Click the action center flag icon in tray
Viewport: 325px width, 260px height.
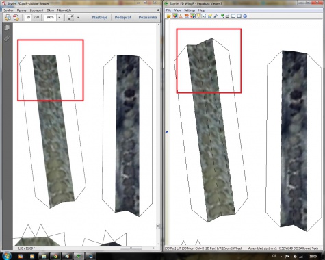[287, 256]
